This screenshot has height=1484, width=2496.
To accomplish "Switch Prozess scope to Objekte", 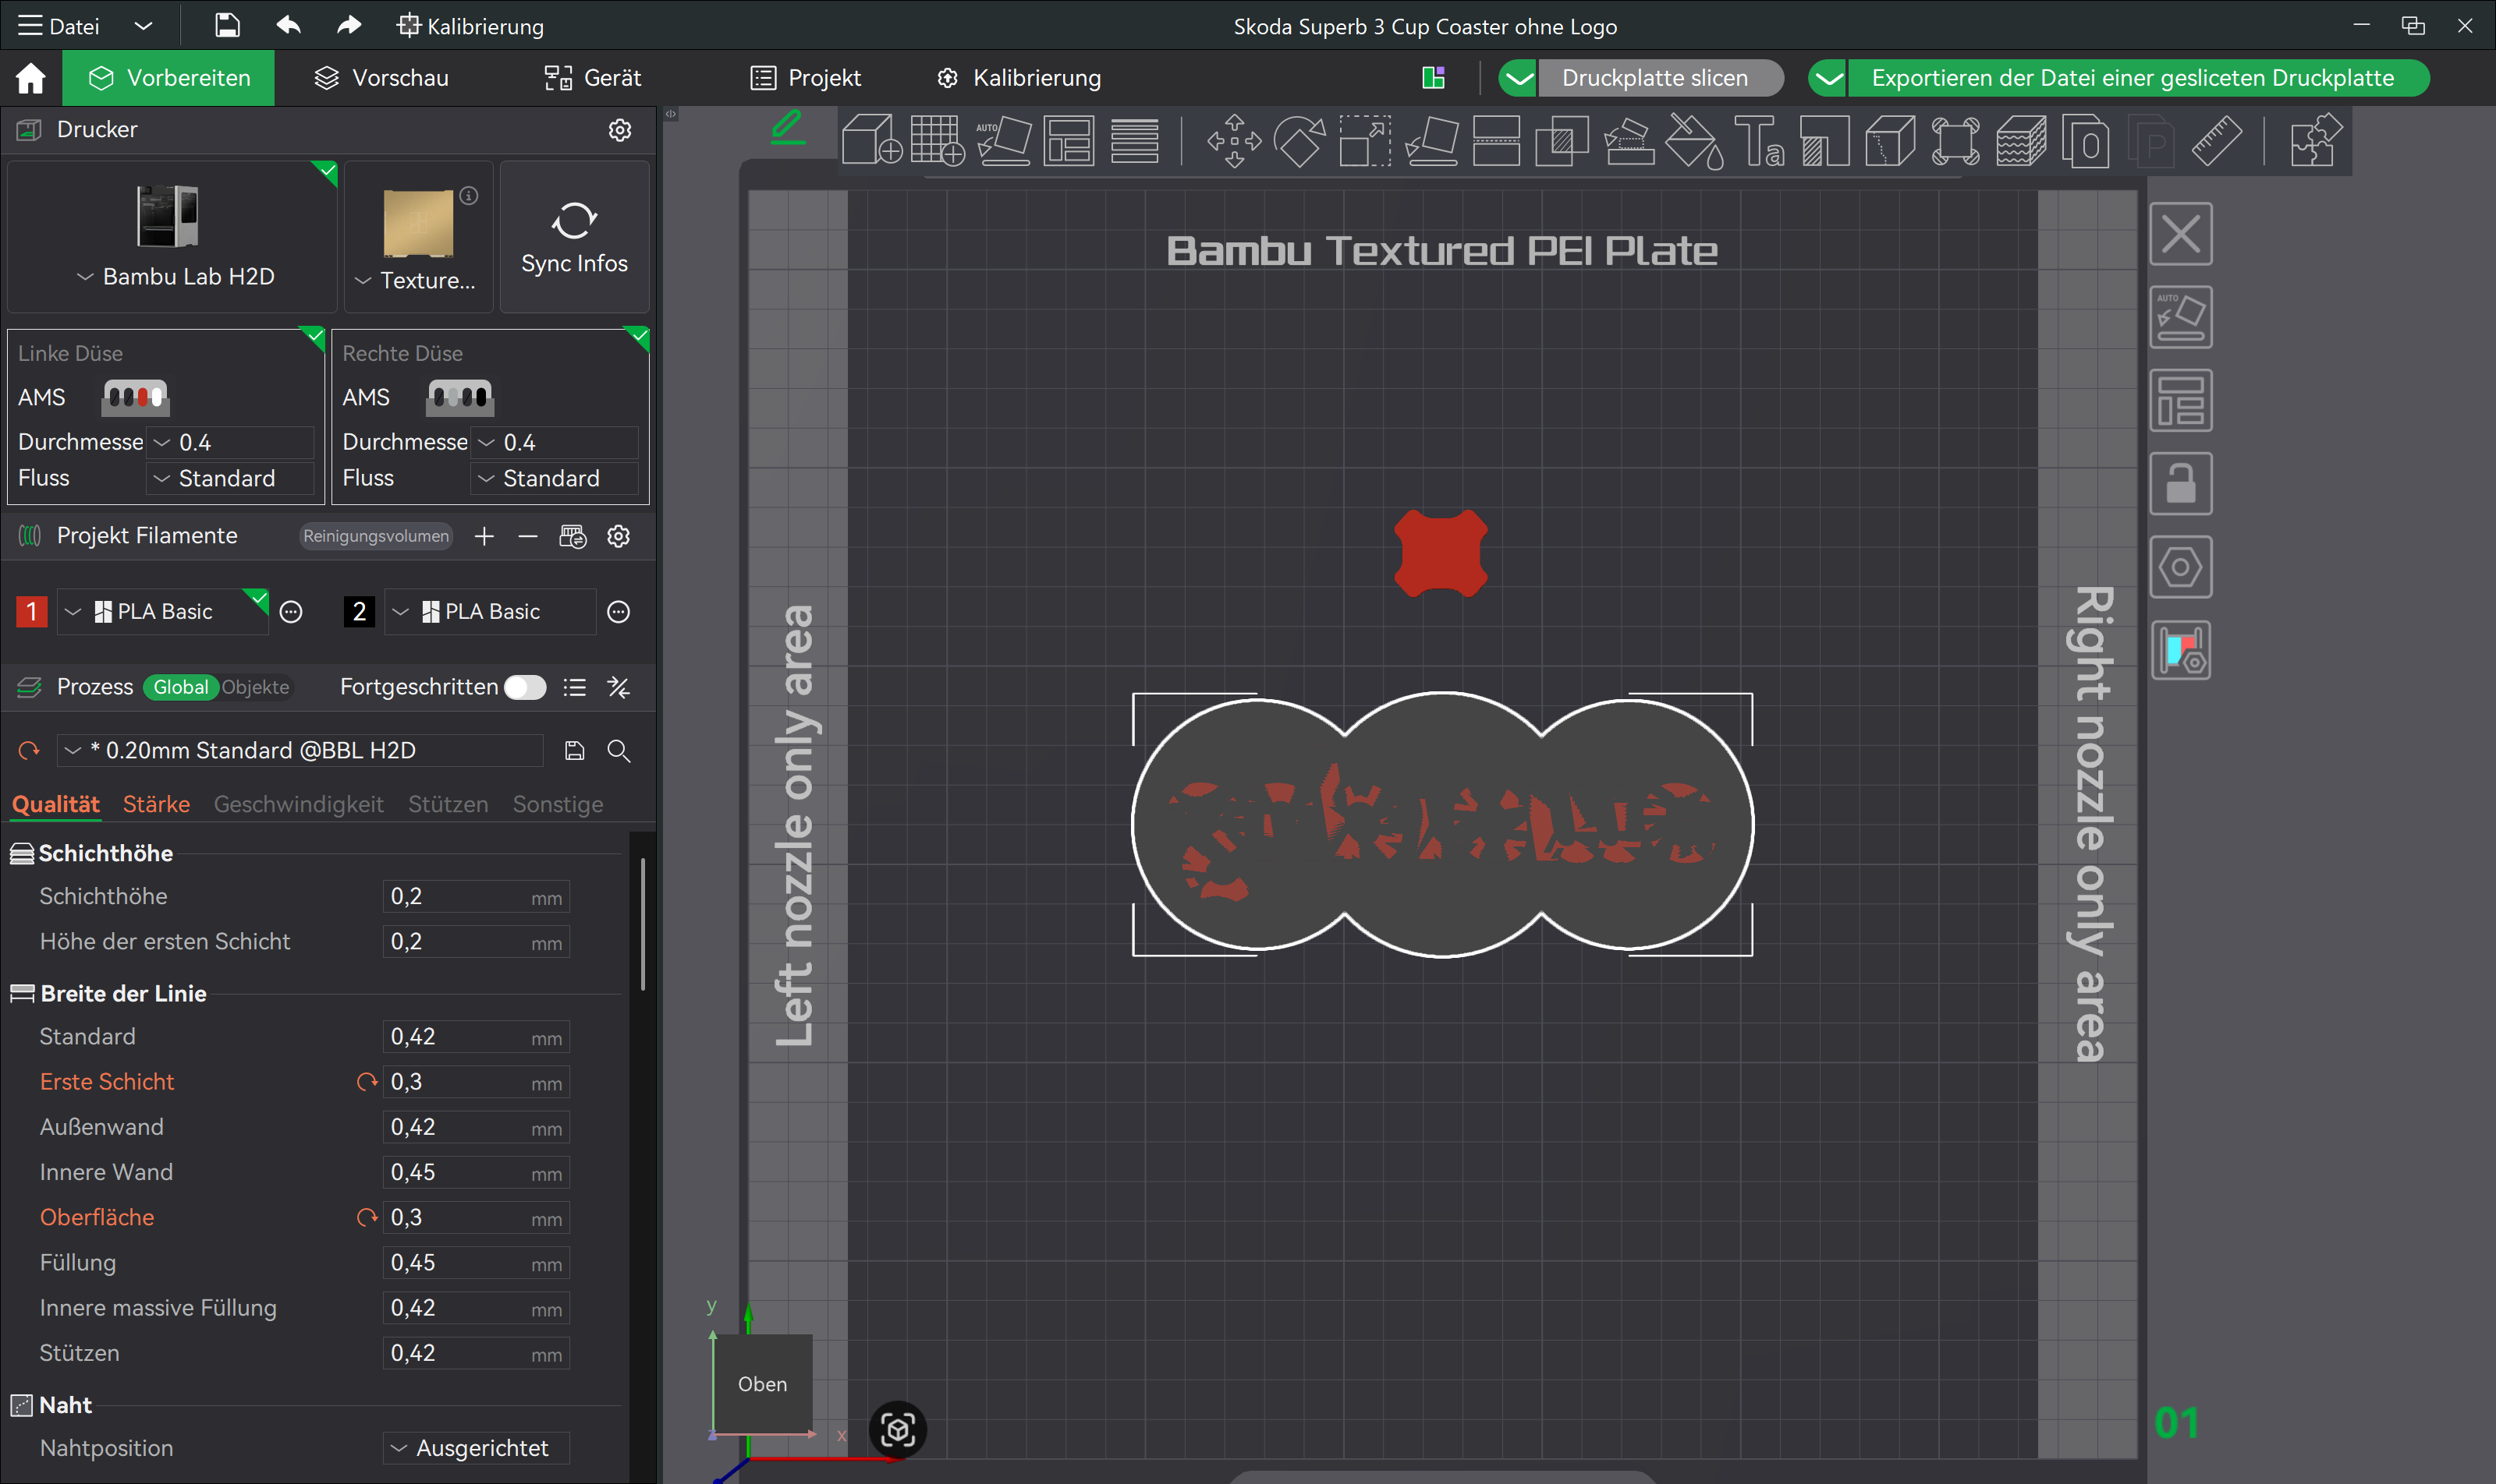I will (x=255, y=687).
